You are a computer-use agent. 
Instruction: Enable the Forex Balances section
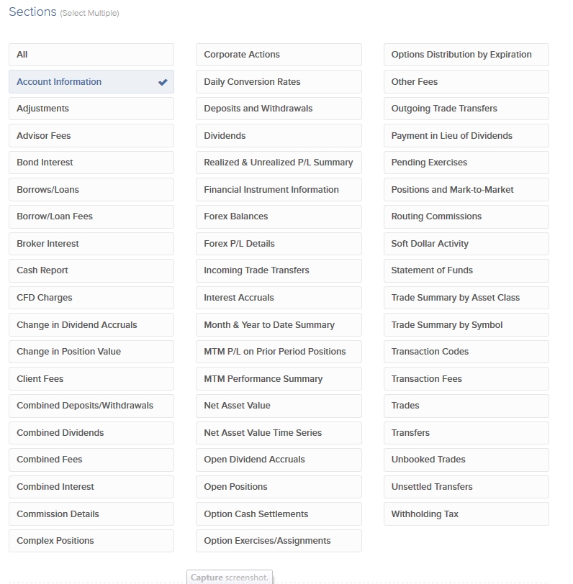[x=278, y=216]
